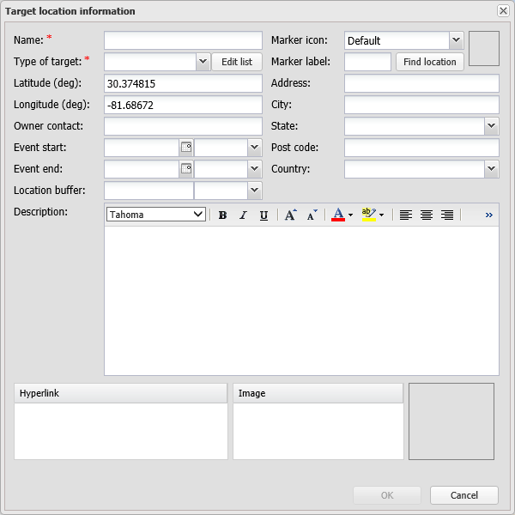Align description text left
The width and height of the screenshot is (515, 515).
(x=406, y=215)
